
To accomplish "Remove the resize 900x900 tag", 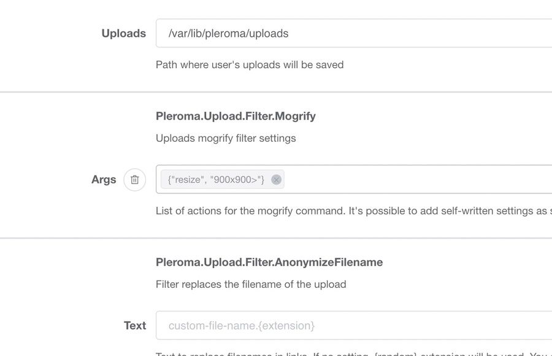I will (277, 180).
